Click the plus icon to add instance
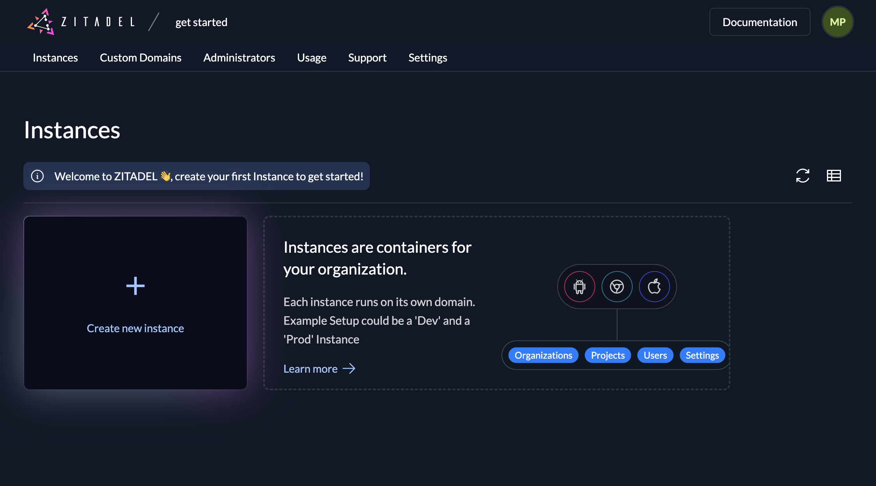The width and height of the screenshot is (876, 486). tap(135, 286)
